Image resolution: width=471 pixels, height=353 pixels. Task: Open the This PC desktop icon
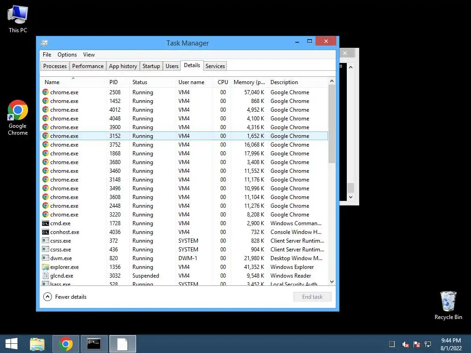coord(18,18)
